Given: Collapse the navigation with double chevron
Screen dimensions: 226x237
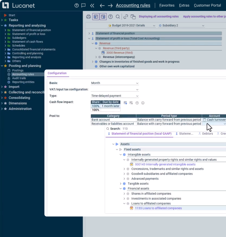Looking at the screenshot, I should point(92,5).
